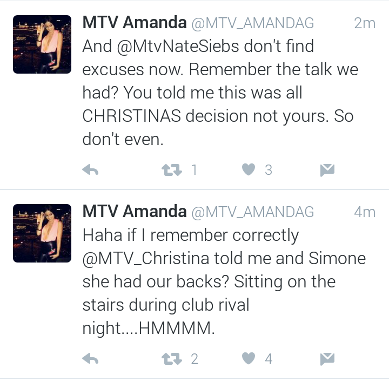Open MTV Amanda avatar on first tweet
Screen dimensions: 389x387
(x=42, y=44)
